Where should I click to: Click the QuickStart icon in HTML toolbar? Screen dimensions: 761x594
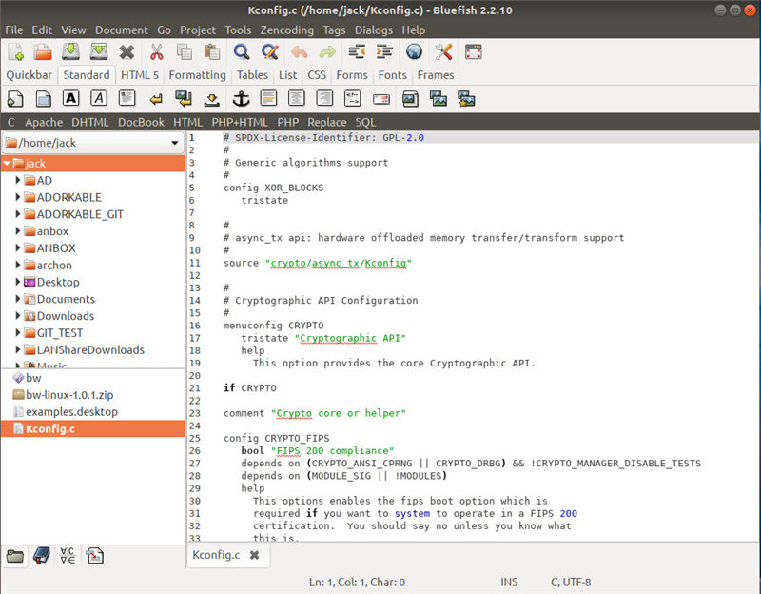(15, 99)
